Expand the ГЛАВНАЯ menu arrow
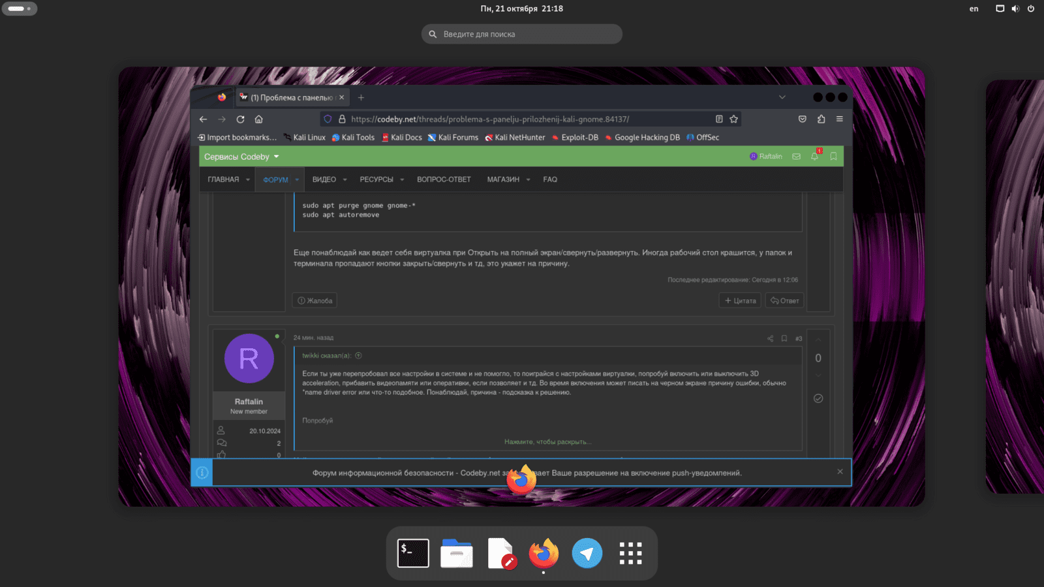The image size is (1044, 587). tap(248, 180)
